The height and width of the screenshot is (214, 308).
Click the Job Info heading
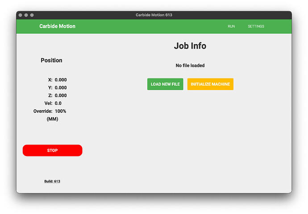[190, 46]
